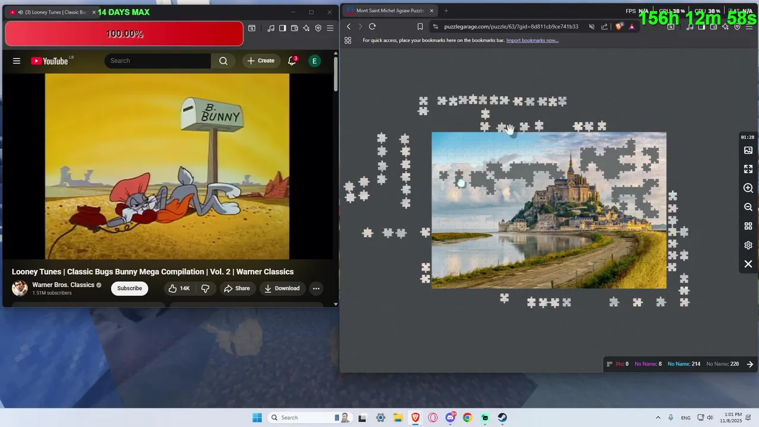Open Steam from the taskbar
Viewport: 759px width, 427px height.
[x=502, y=418]
